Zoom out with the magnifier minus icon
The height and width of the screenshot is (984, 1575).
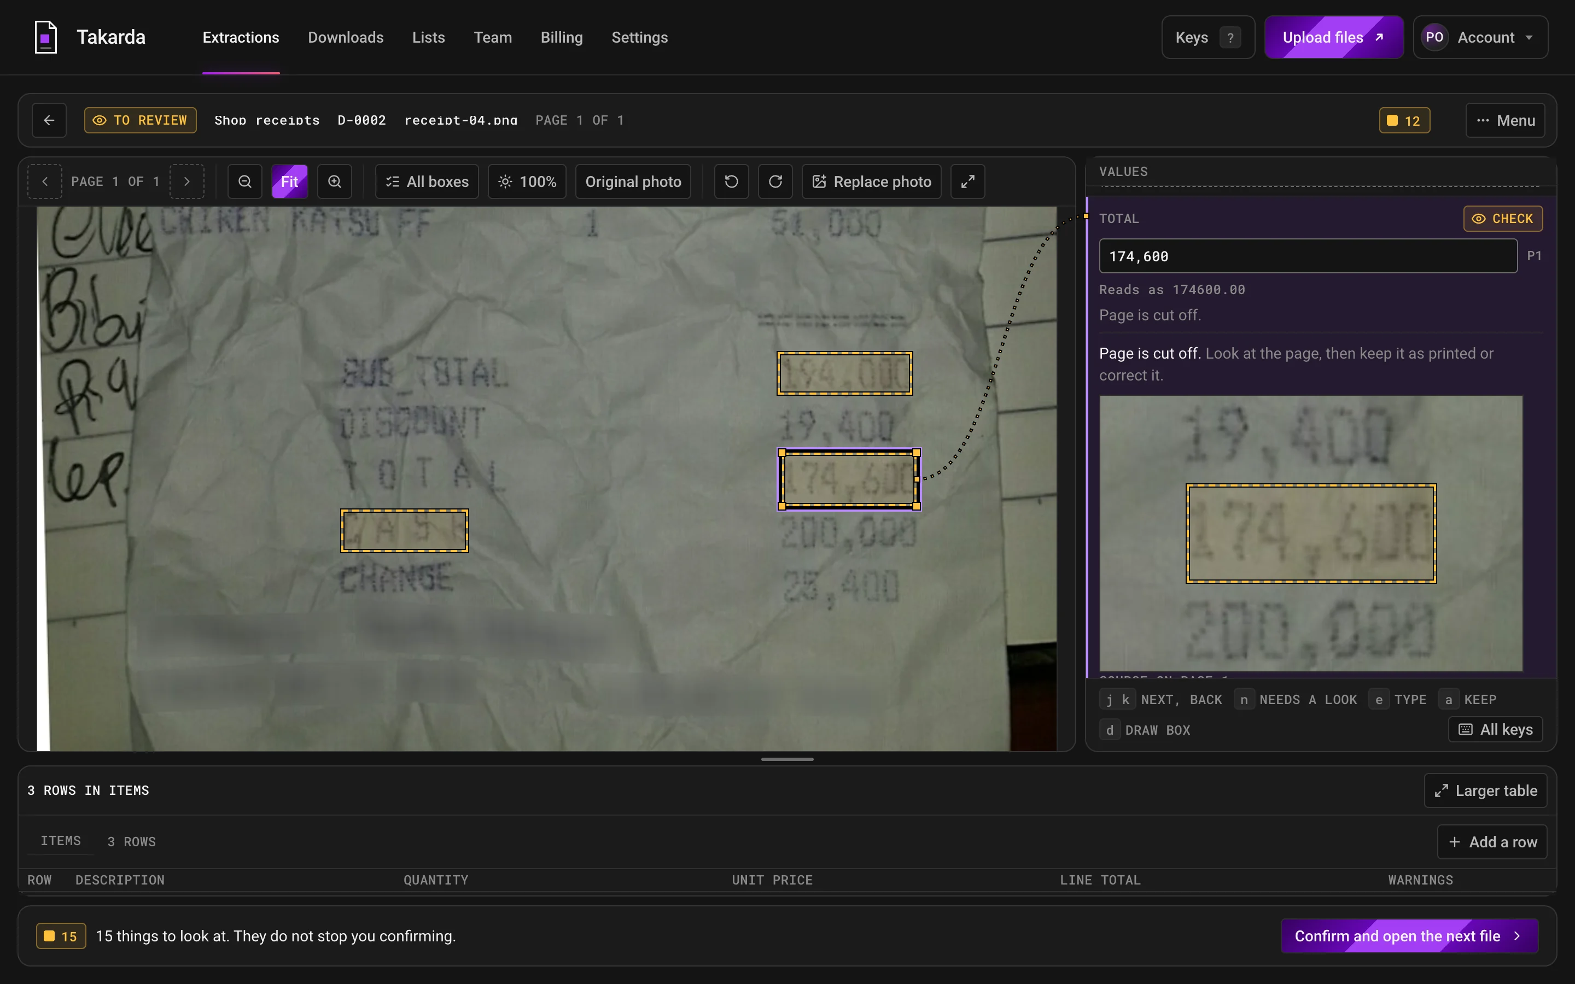click(244, 181)
